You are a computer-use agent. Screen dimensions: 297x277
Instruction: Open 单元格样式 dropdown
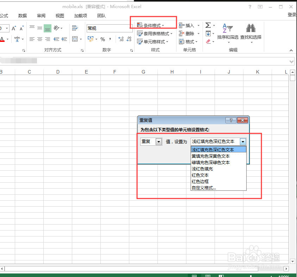click(x=153, y=42)
